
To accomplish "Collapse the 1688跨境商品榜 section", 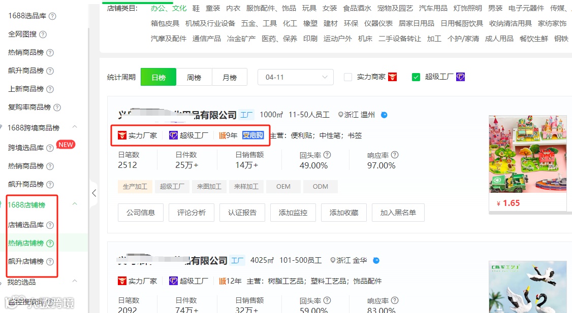I will click(x=75, y=127).
